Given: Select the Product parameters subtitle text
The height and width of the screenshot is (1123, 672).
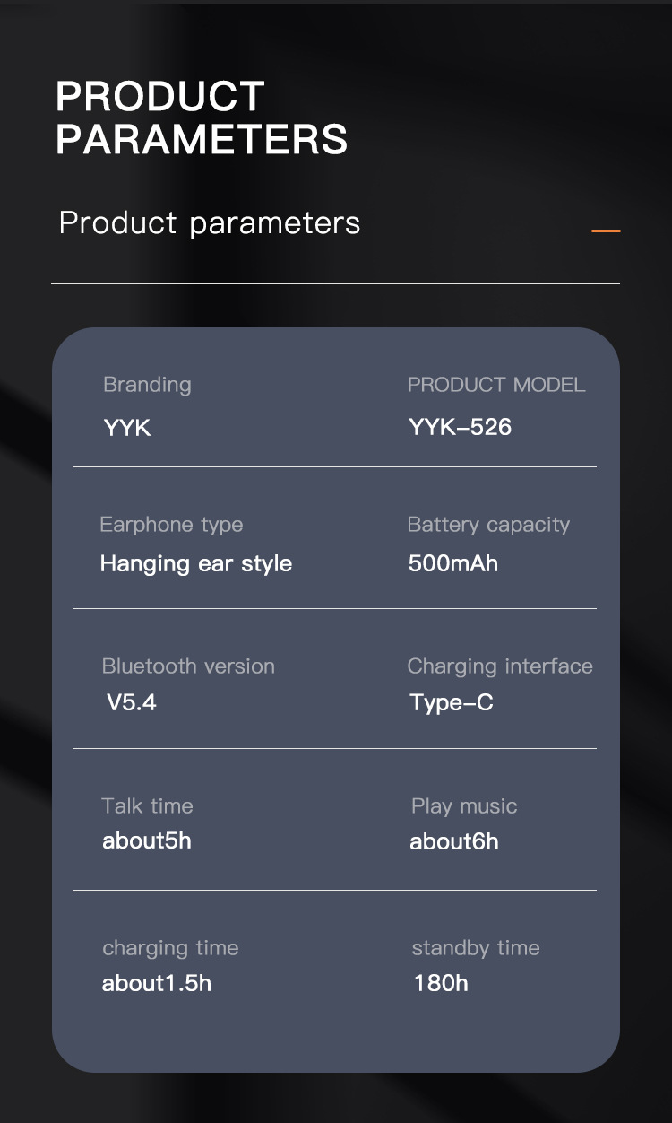Looking at the screenshot, I should tap(210, 222).
